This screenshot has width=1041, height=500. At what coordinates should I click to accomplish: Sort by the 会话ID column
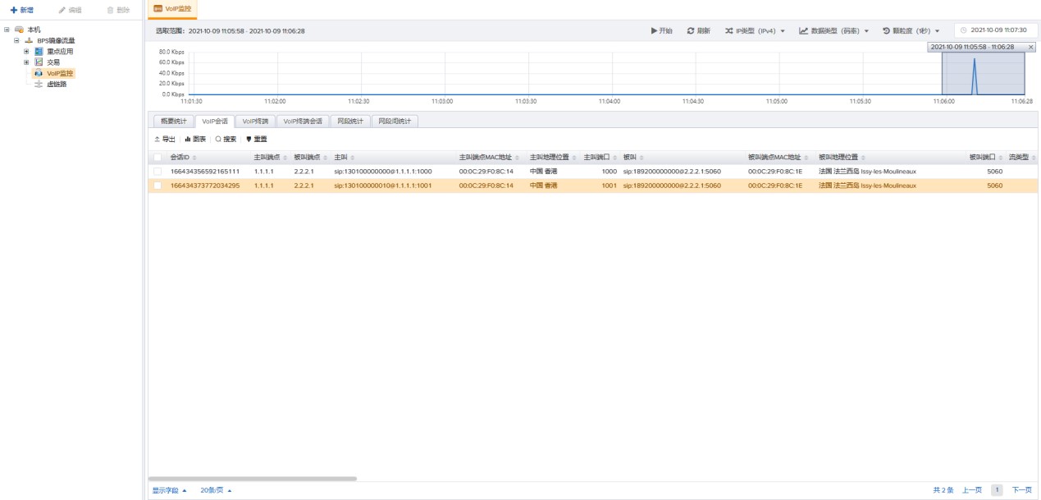183,157
